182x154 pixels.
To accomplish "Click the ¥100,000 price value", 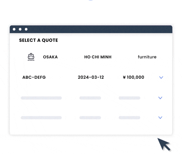I will click(134, 77).
